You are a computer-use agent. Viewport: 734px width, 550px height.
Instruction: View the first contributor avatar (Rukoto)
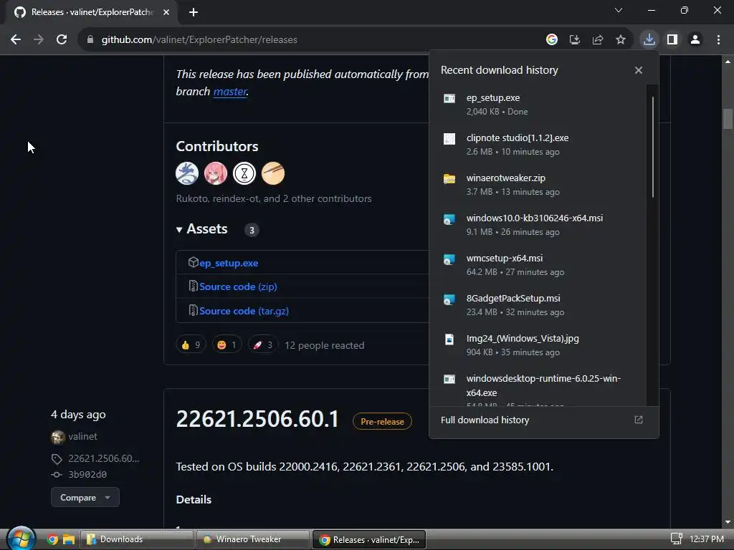[x=187, y=173]
